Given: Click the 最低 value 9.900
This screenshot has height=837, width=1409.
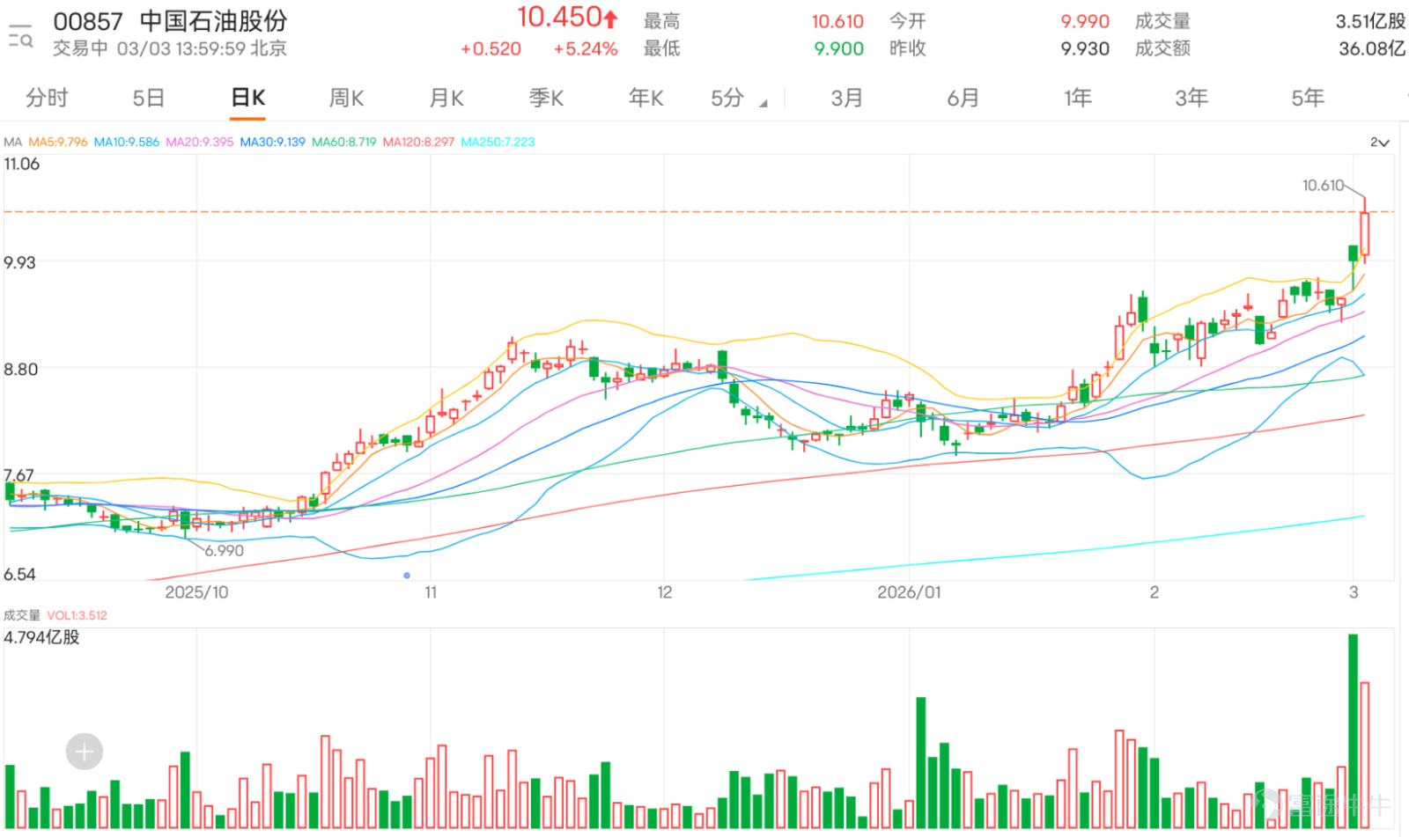Looking at the screenshot, I should (x=839, y=49).
